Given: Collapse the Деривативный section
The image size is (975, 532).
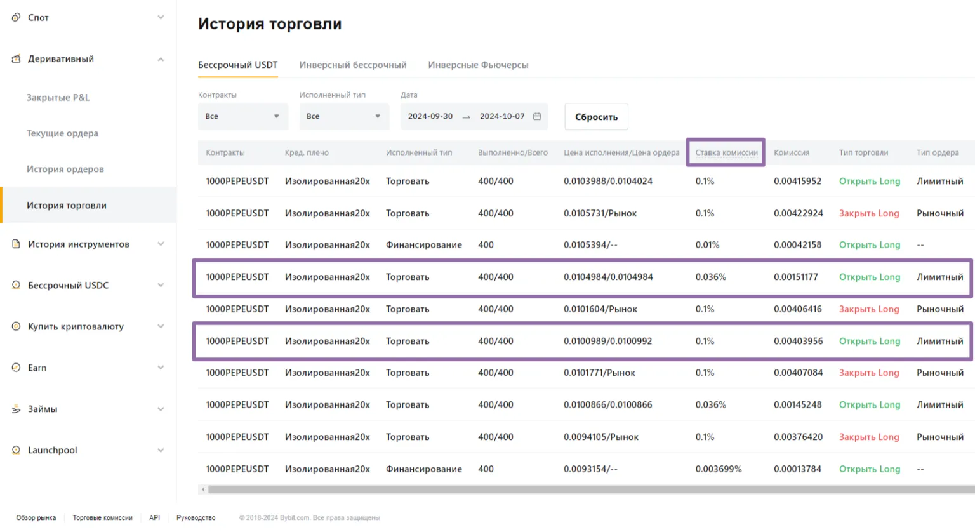Looking at the screenshot, I should tap(161, 58).
